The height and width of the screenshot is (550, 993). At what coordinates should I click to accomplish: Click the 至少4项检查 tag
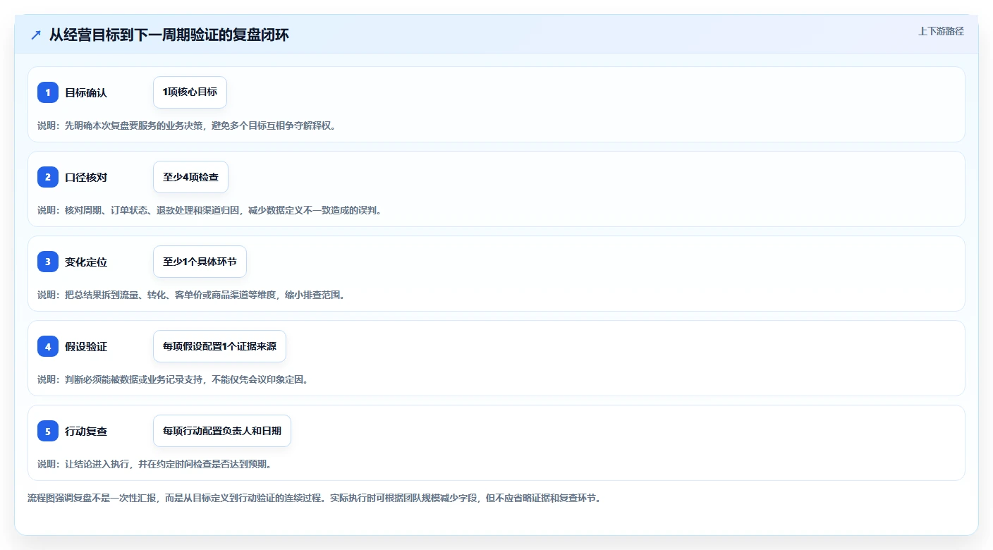coord(190,177)
